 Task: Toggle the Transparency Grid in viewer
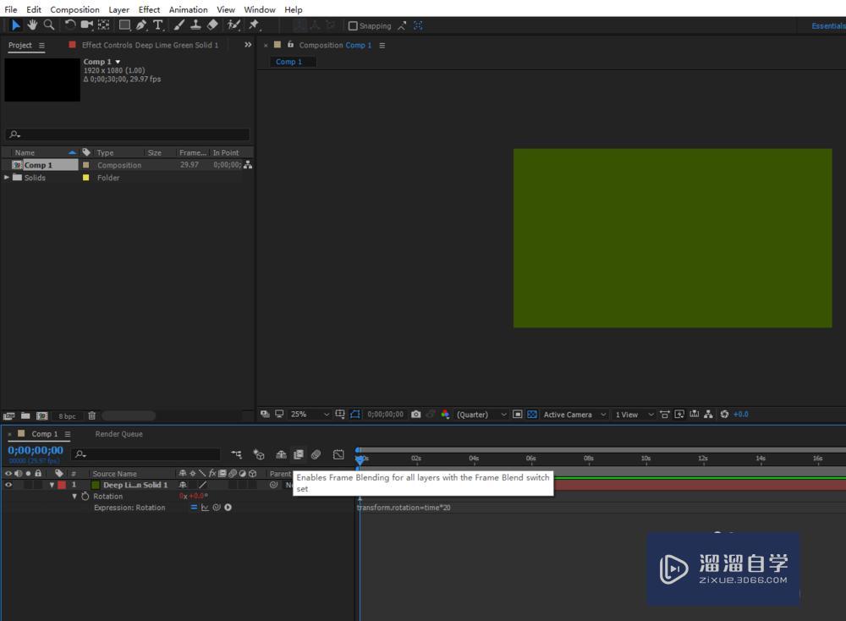point(532,415)
